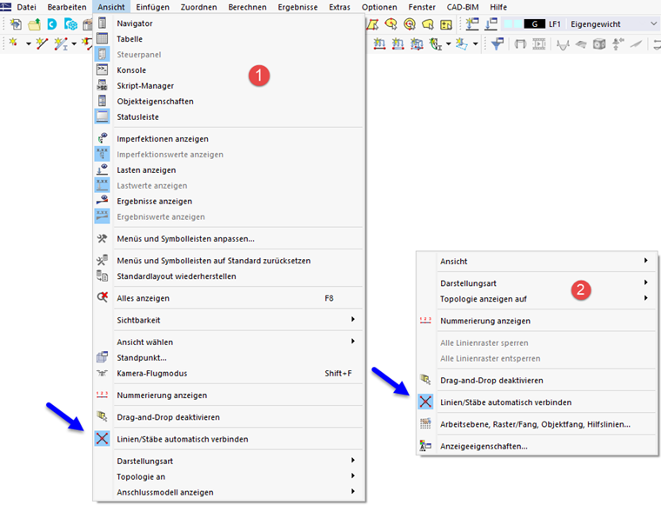Open the CAD-BIM menu
Viewport: 661px width, 505px height.
point(463,7)
